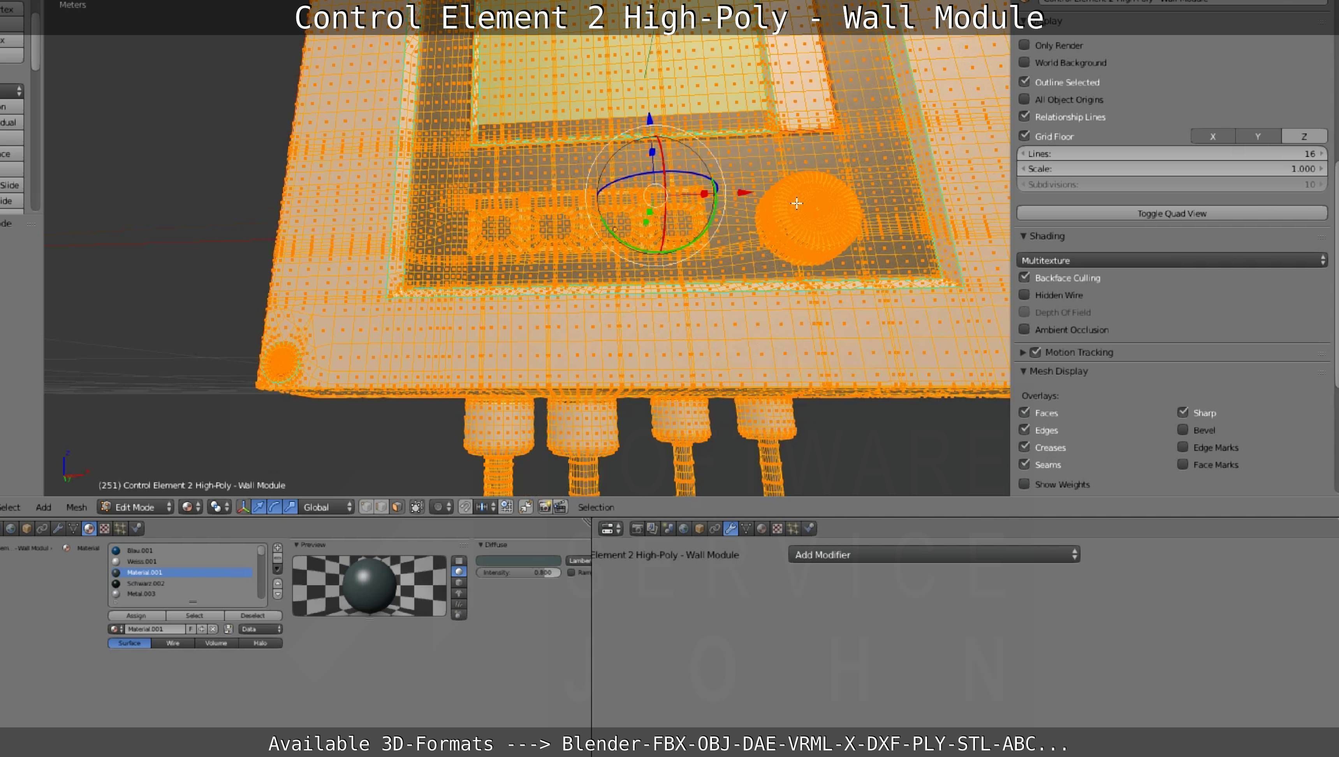
Task: Click the OpenGL render animation clapper icon
Action: 560,507
